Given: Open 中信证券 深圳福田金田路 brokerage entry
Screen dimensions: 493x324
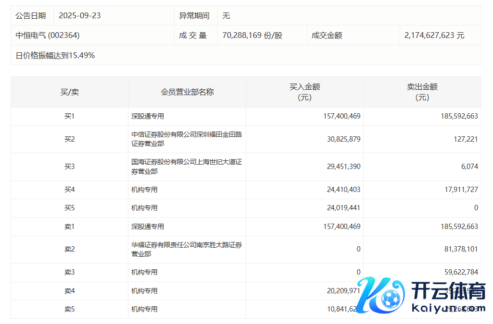Looking at the screenshot, I should click(187, 139).
